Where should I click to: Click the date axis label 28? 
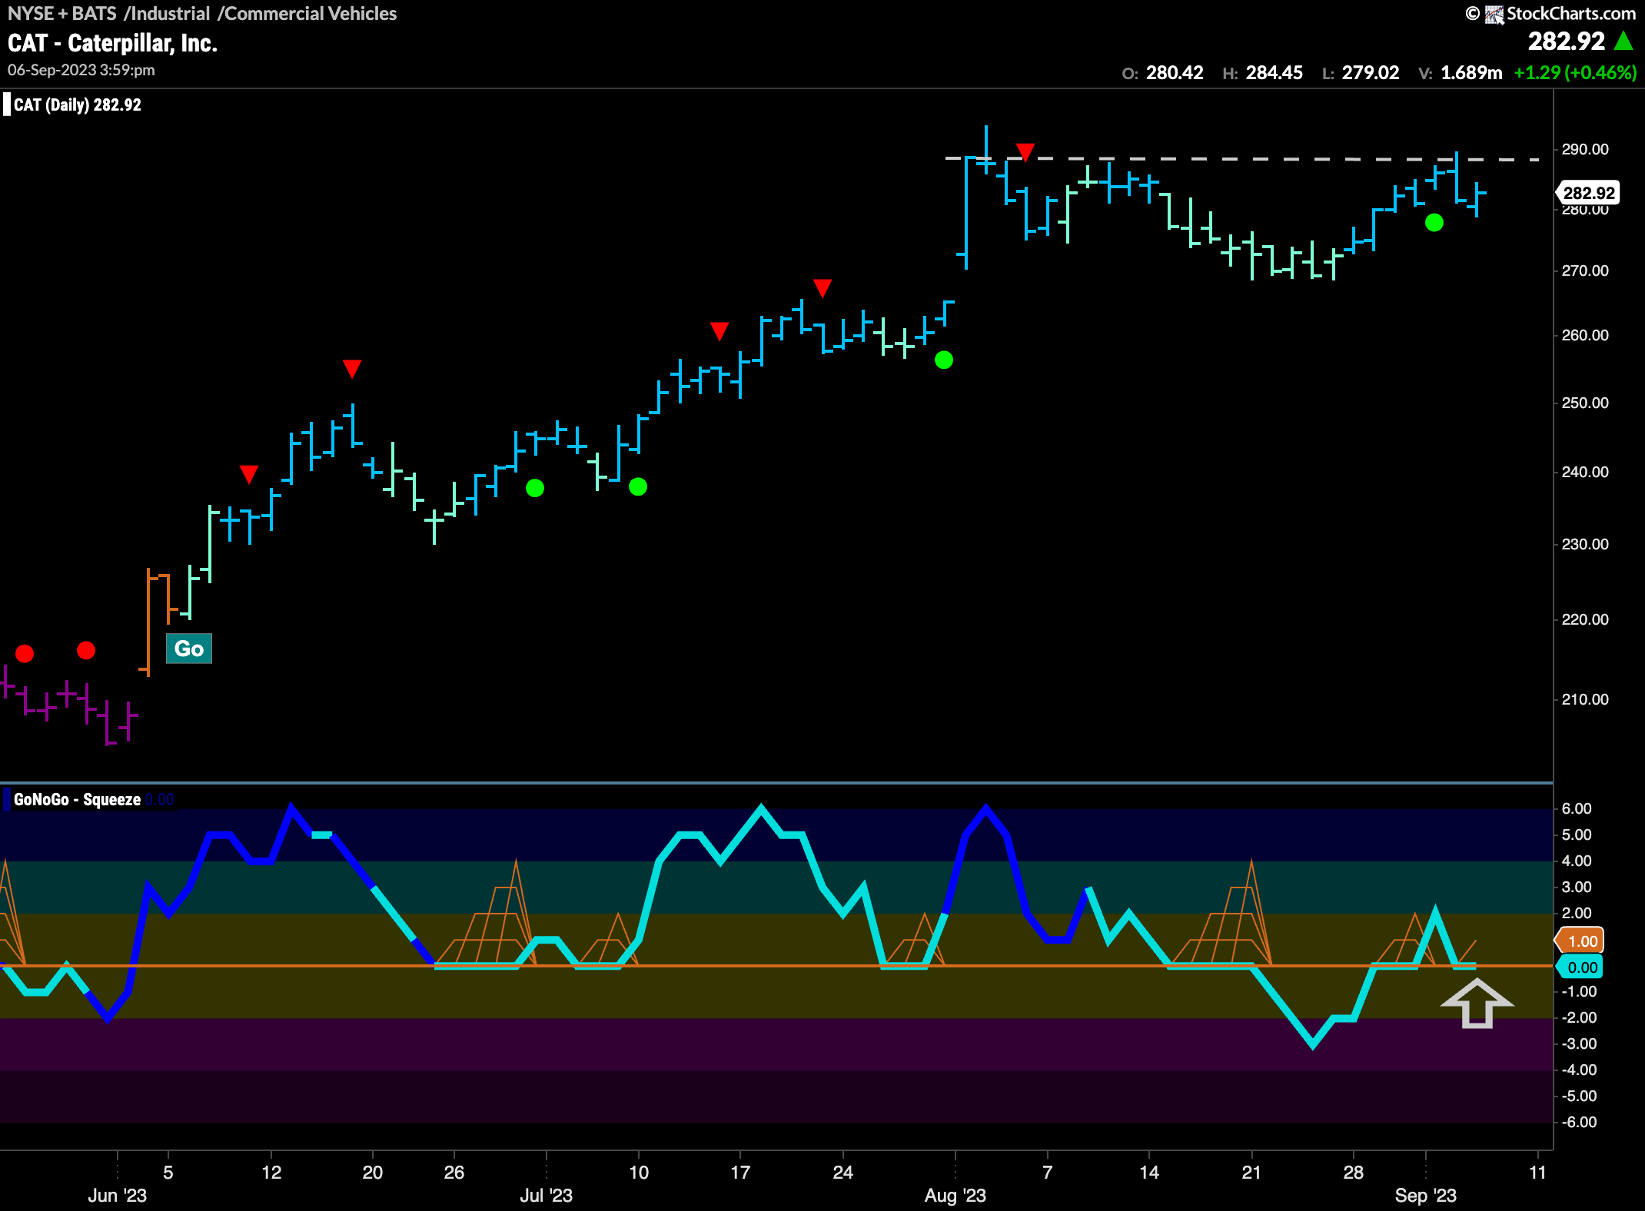[1354, 1173]
